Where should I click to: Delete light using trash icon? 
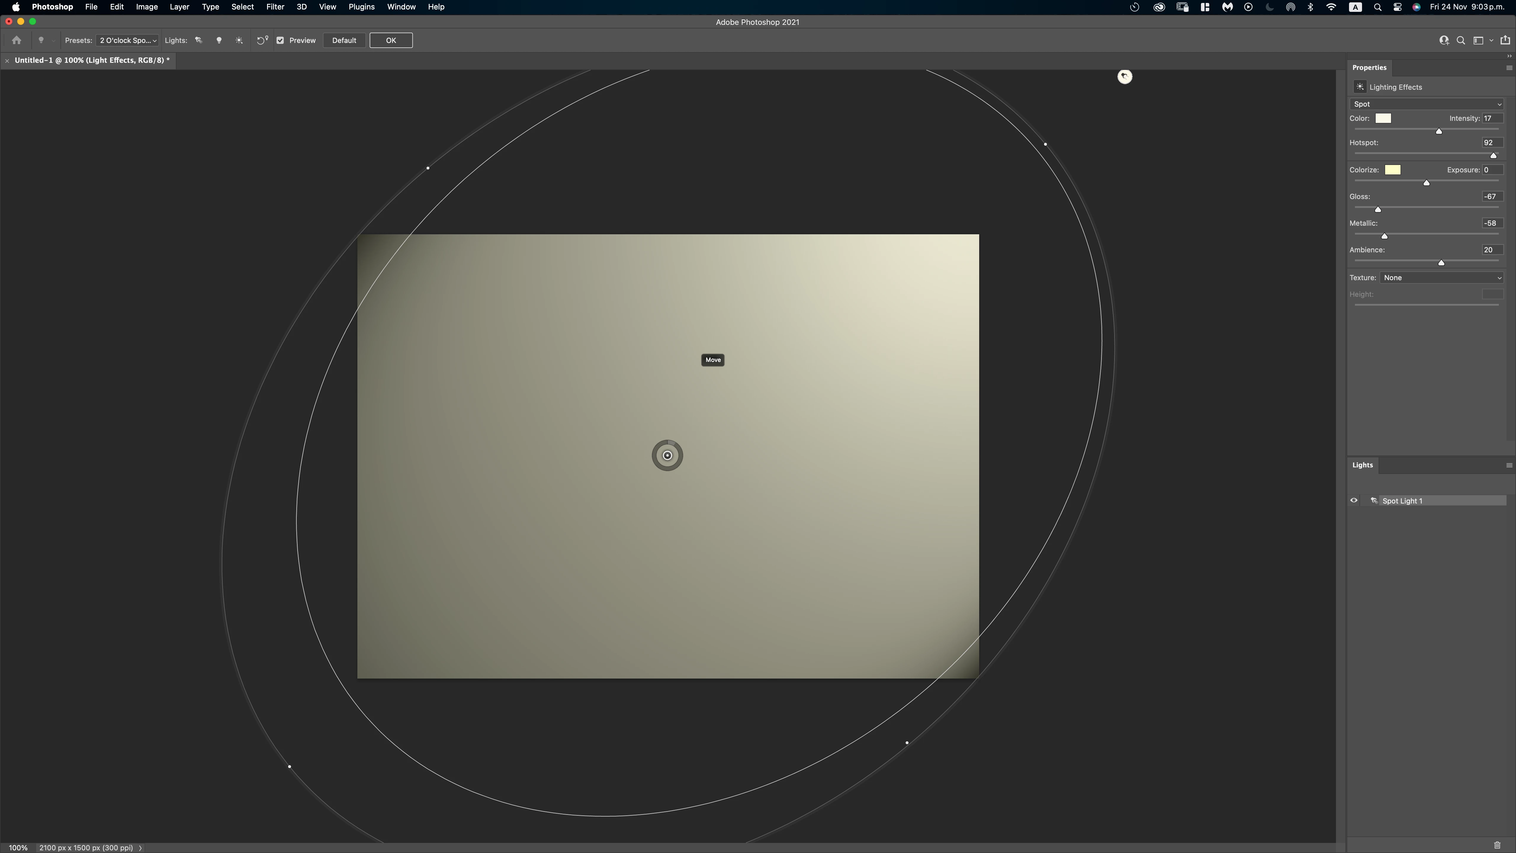click(x=1497, y=845)
